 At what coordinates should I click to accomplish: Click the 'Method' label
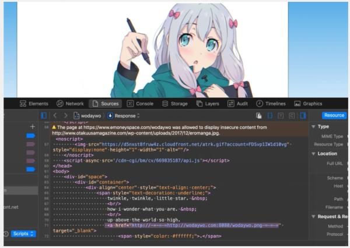[335, 226]
